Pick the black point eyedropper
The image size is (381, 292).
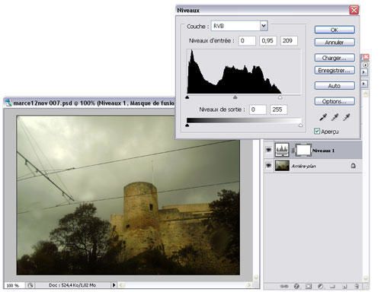pos(323,117)
